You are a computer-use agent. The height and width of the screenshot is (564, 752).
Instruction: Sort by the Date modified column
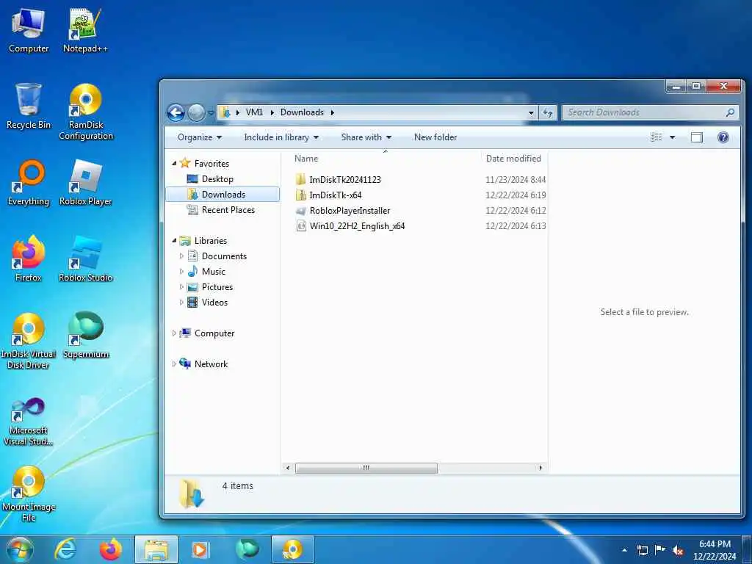pos(513,159)
